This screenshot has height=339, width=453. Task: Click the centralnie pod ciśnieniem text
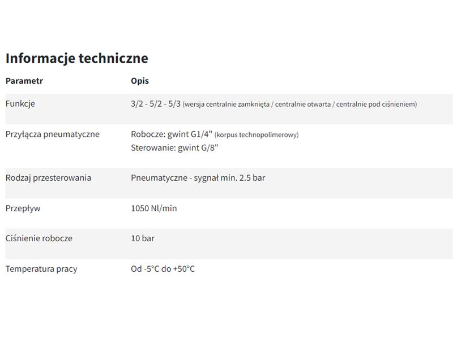point(375,105)
